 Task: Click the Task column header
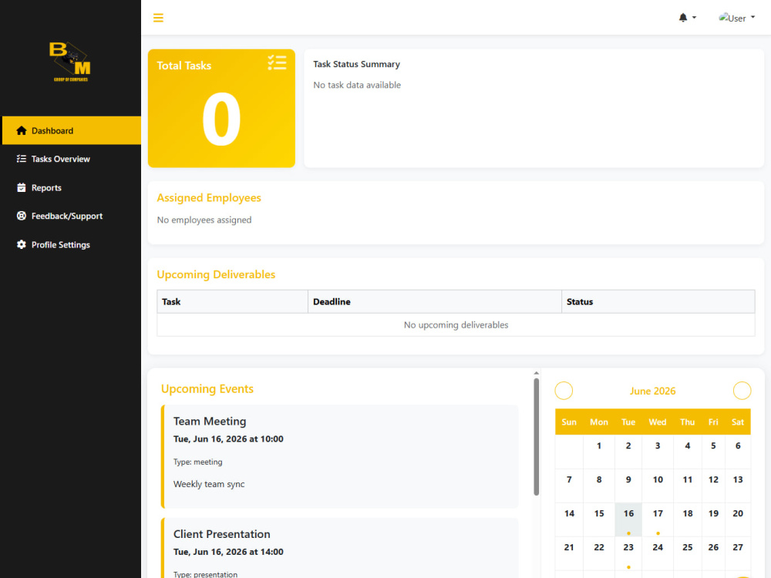coord(232,302)
